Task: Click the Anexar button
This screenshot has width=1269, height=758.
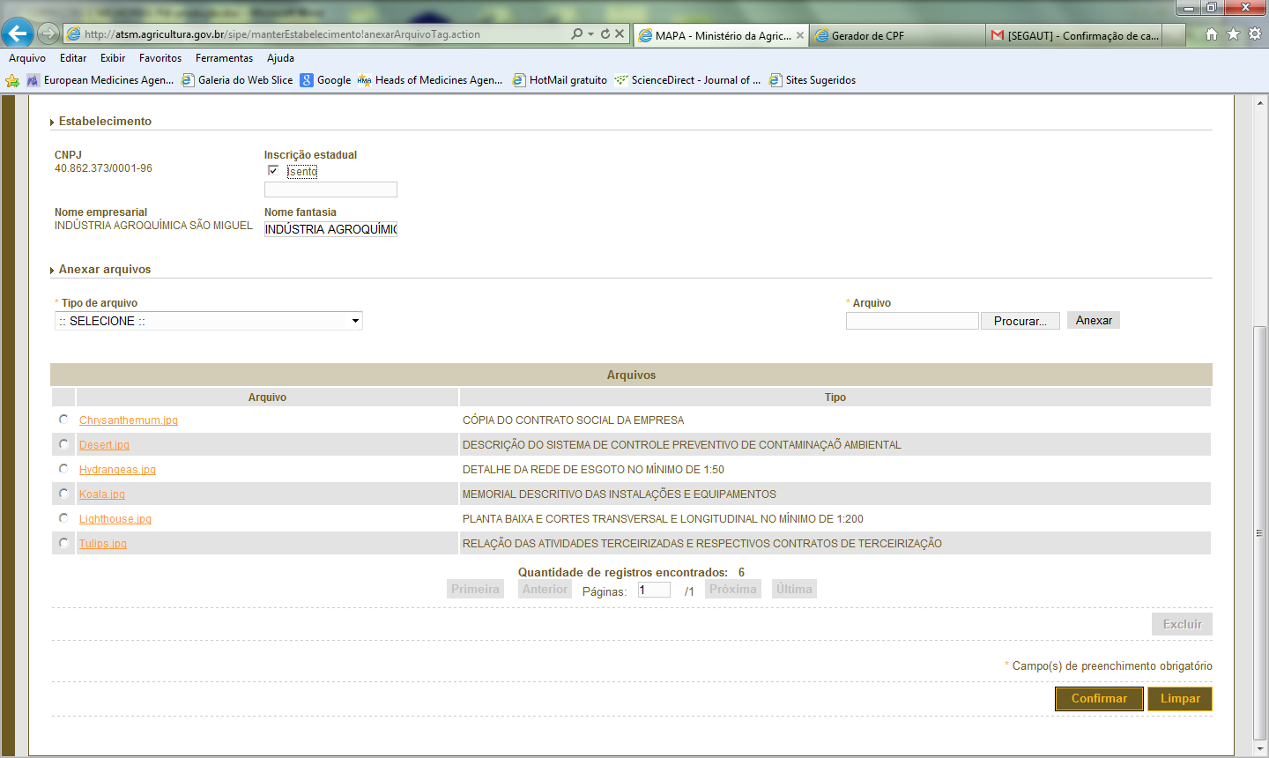Action: tap(1094, 320)
